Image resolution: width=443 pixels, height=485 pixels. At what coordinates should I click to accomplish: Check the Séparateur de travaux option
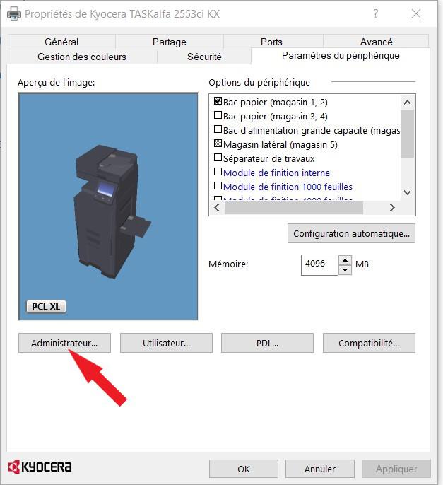218,158
